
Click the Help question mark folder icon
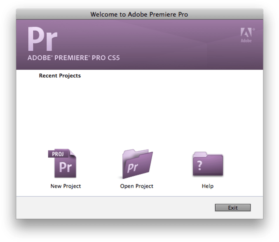[208, 164]
